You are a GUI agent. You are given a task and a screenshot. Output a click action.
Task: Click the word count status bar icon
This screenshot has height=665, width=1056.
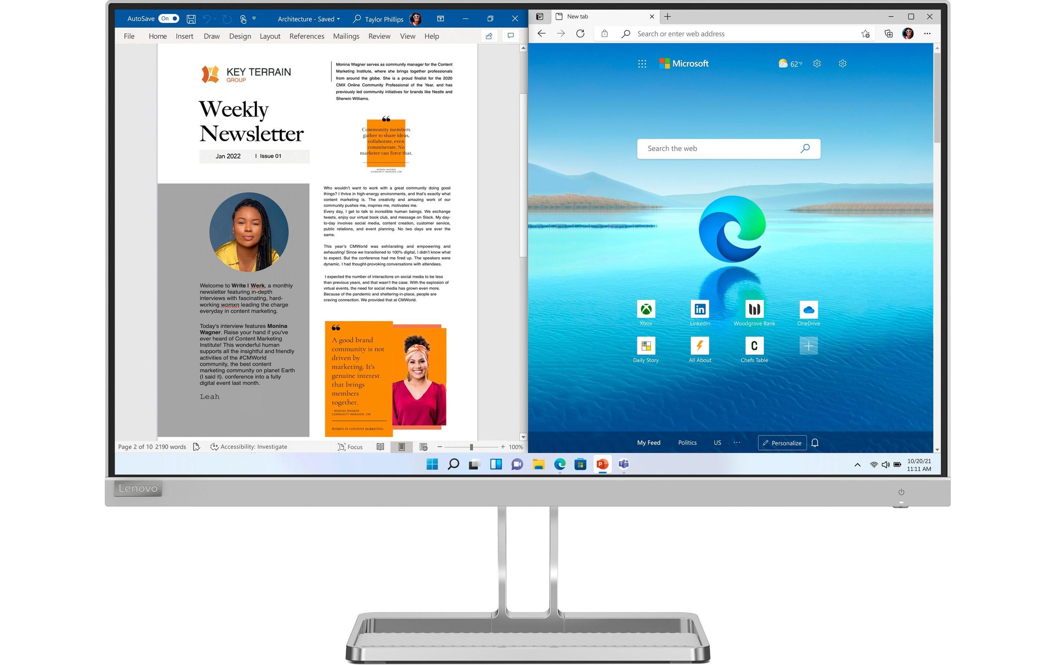pos(169,446)
